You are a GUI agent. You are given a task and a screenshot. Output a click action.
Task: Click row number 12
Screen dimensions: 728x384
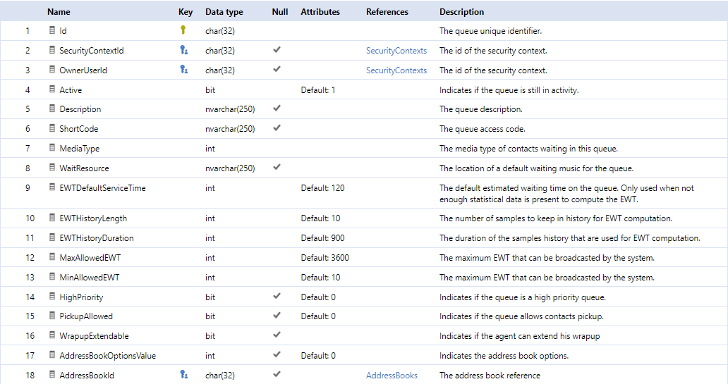[x=30, y=258]
